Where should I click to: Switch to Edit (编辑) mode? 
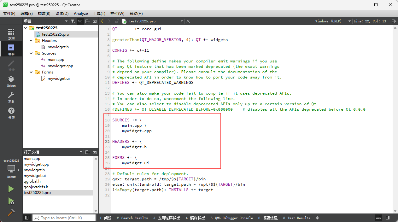pos(11,50)
